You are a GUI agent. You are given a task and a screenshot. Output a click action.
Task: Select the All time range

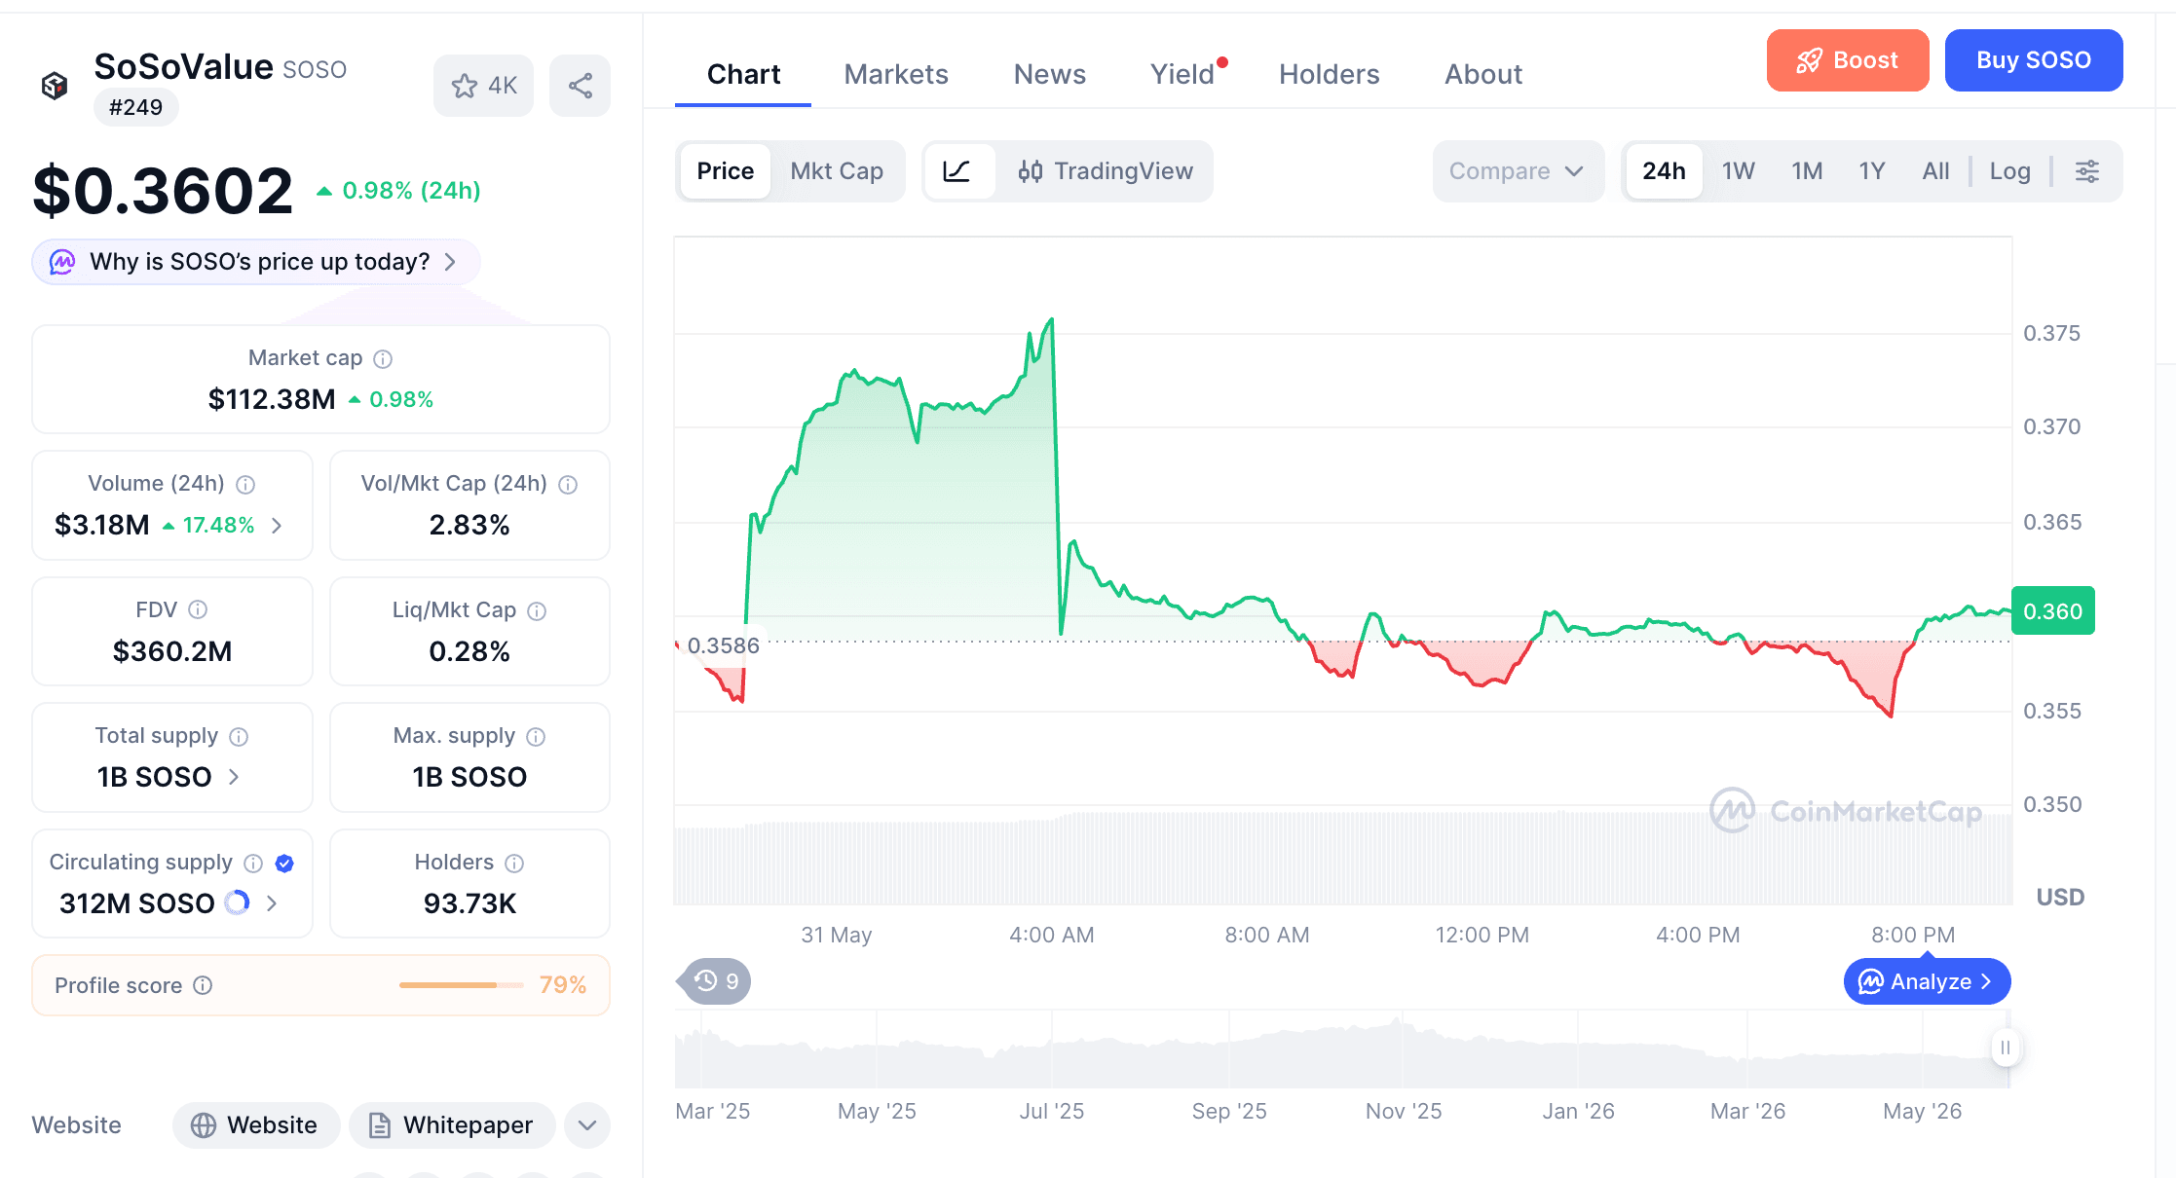1935,171
